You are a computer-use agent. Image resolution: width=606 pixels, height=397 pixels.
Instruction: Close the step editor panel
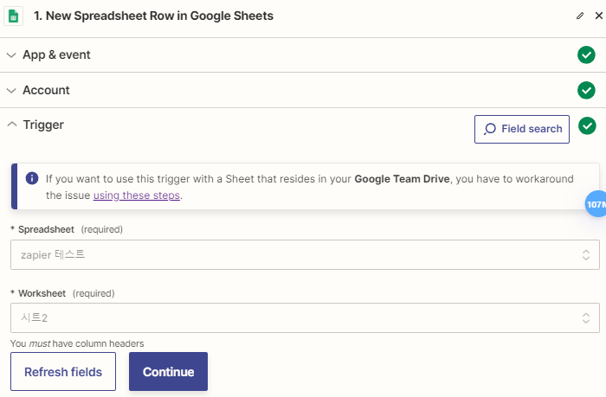pos(599,16)
